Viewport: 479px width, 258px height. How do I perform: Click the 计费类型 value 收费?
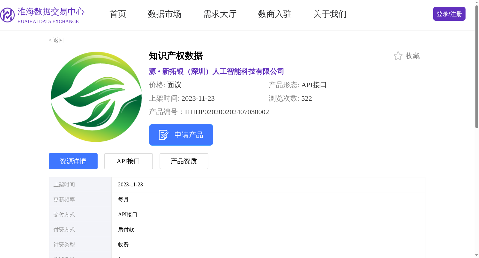pos(123,245)
